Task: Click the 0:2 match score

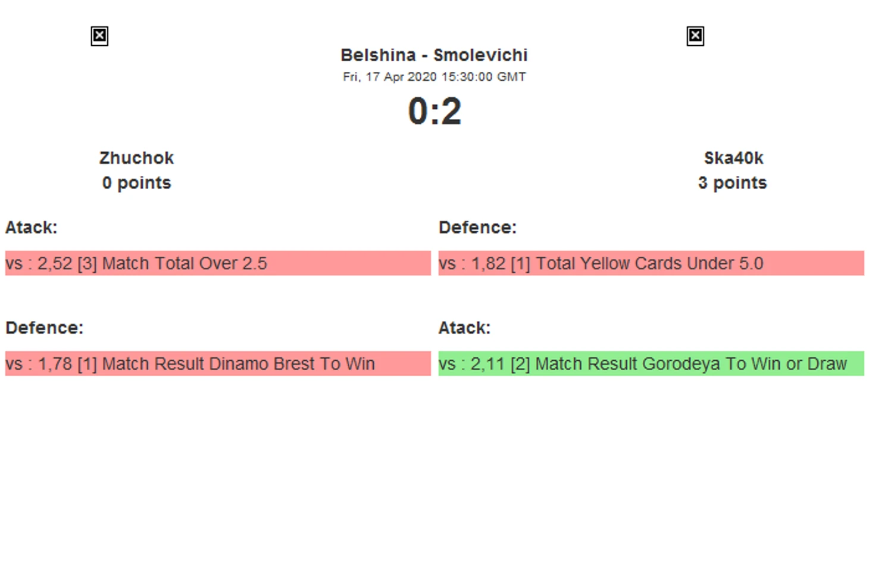Action: pos(434,111)
